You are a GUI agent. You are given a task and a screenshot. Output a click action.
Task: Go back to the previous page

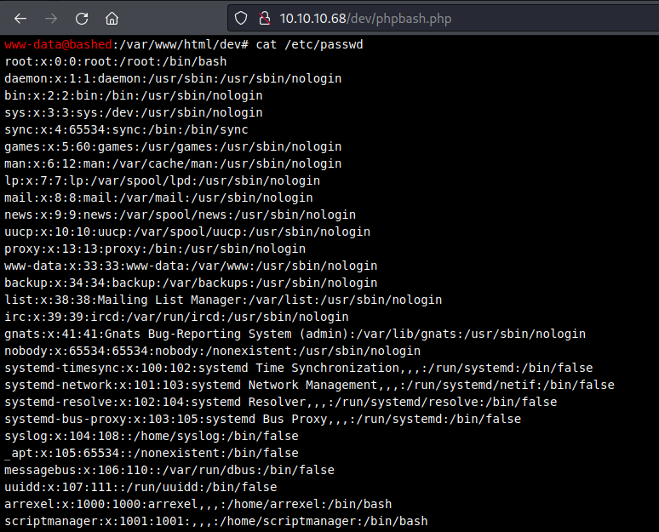pyautogui.click(x=20, y=18)
